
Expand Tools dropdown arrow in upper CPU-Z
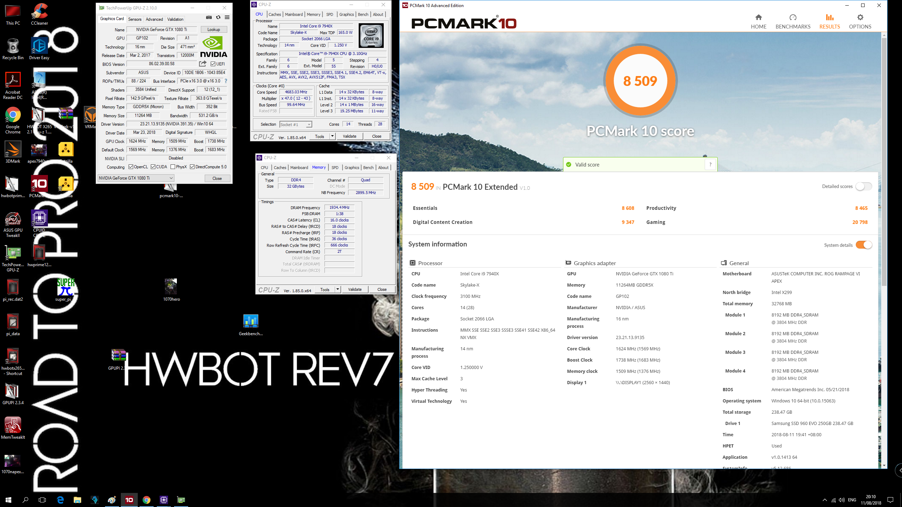[x=332, y=136]
